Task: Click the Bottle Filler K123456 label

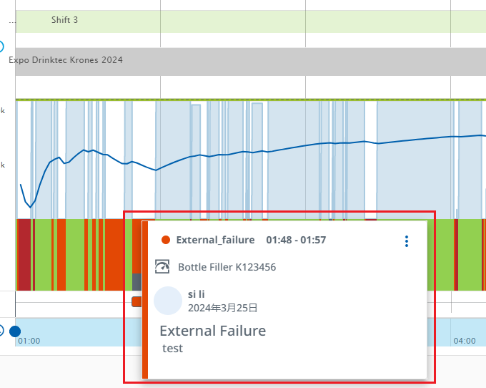Action: (x=227, y=267)
